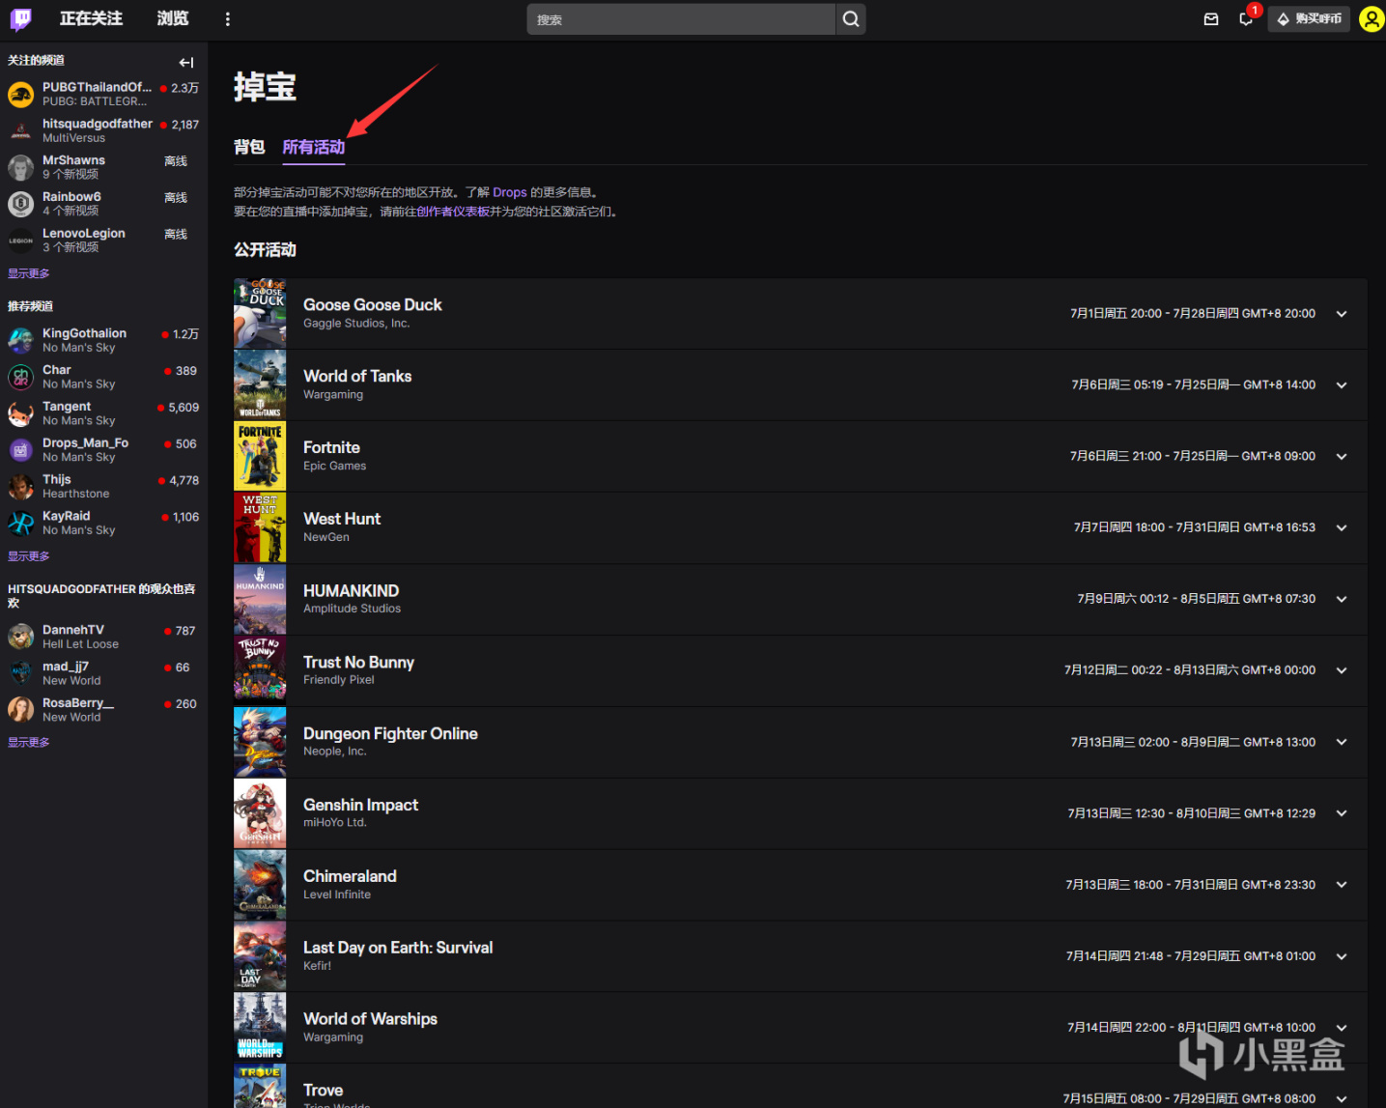Screen dimensions: 1386x1108
Task: Switch to 所有活动 tab
Action: [x=314, y=147]
